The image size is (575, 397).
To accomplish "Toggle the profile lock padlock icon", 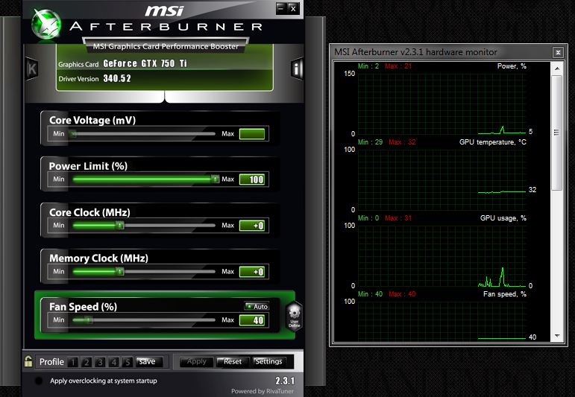I will tap(28, 361).
